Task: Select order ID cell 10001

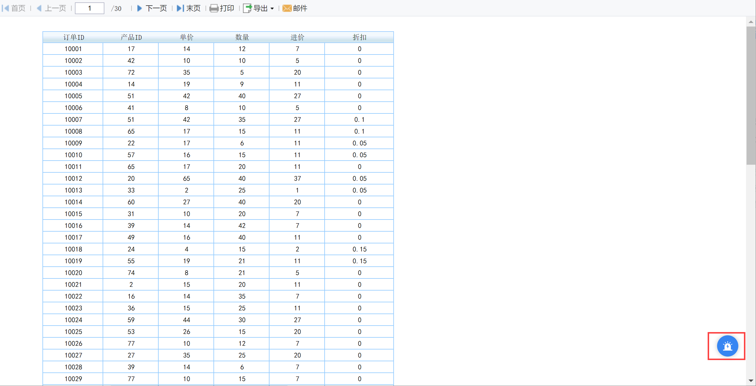Action: (x=73, y=49)
